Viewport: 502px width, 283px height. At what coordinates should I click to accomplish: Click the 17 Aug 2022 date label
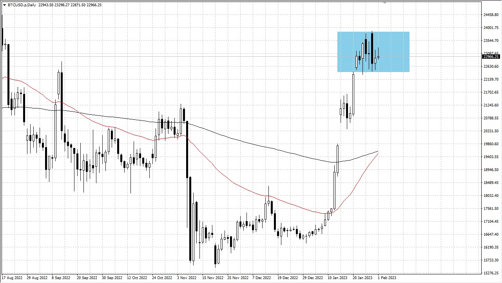coord(12,278)
